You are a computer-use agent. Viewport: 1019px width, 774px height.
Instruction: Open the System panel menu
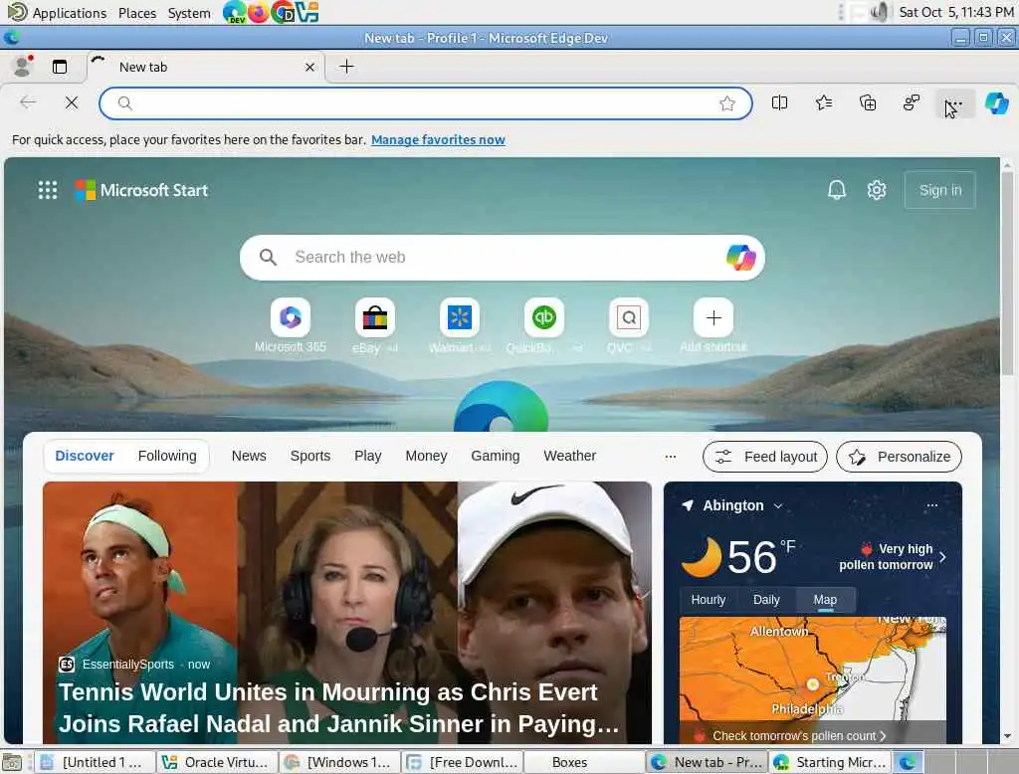point(189,13)
